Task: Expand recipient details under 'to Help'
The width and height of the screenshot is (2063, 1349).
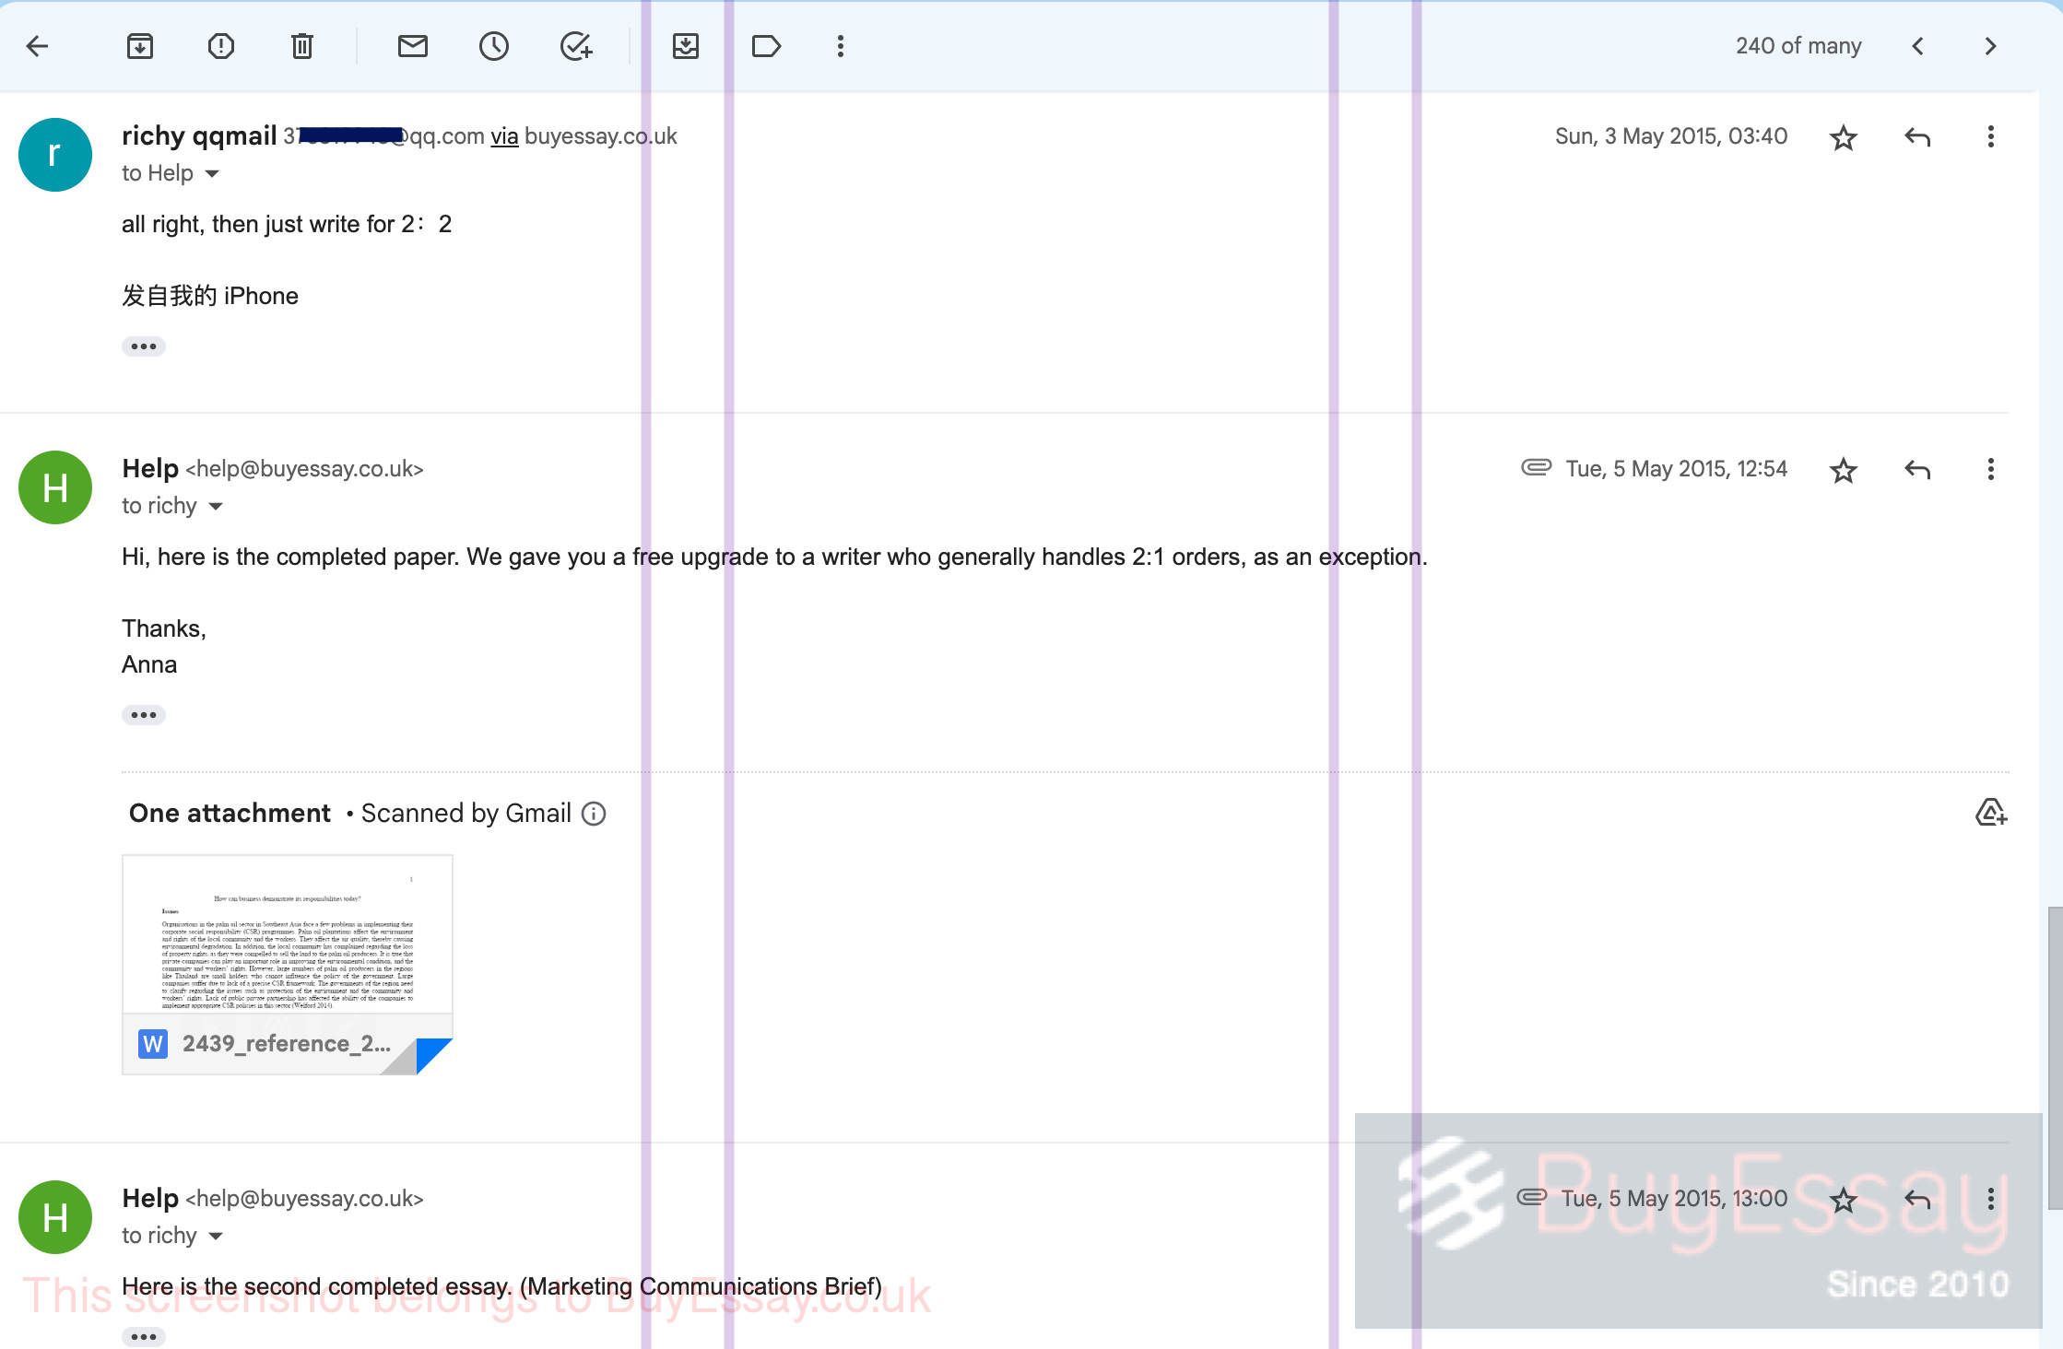Action: (212, 173)
